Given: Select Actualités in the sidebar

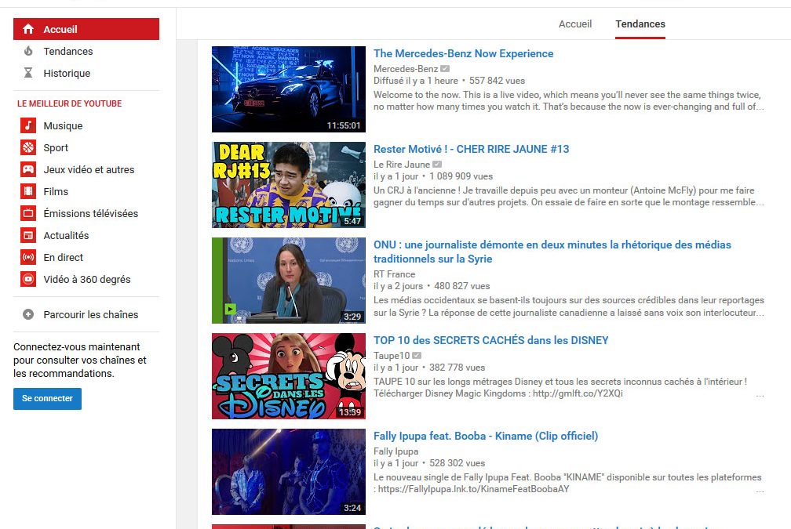Looking at the screenshot, I should click(x=66, y=235).
